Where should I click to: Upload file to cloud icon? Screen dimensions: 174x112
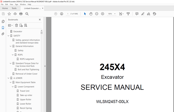click(x=15, y=14)
